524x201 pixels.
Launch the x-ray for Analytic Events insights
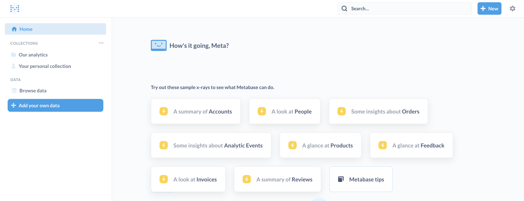pyautogui.click(x=211, y=145)
